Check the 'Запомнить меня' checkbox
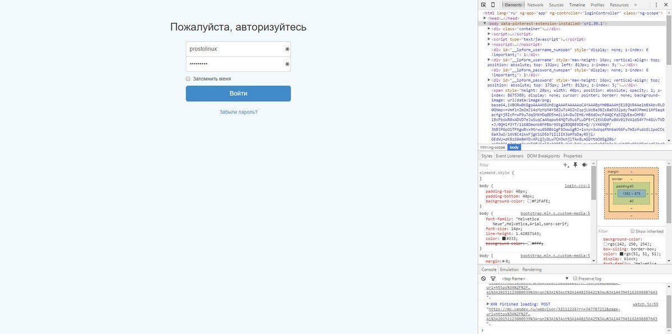 coord(188,79)
